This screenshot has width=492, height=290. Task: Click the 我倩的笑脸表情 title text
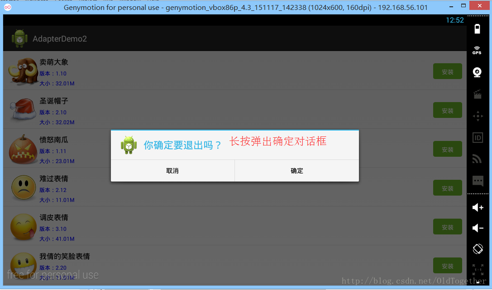(65, 256)
